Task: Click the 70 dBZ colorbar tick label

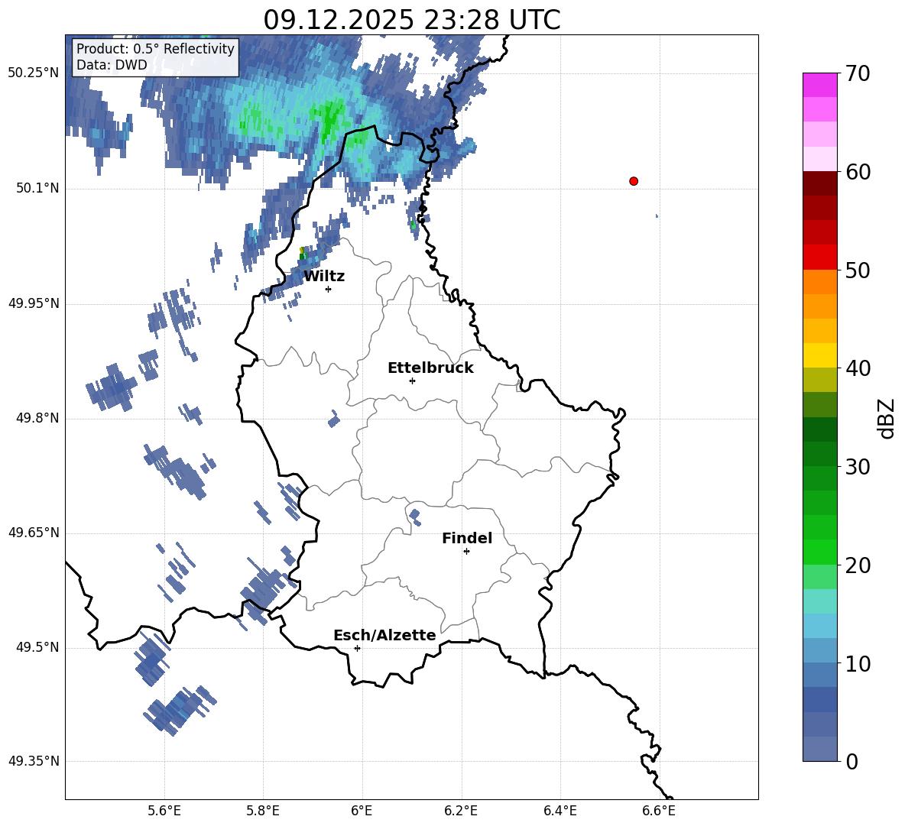Action: coord(858,73)
